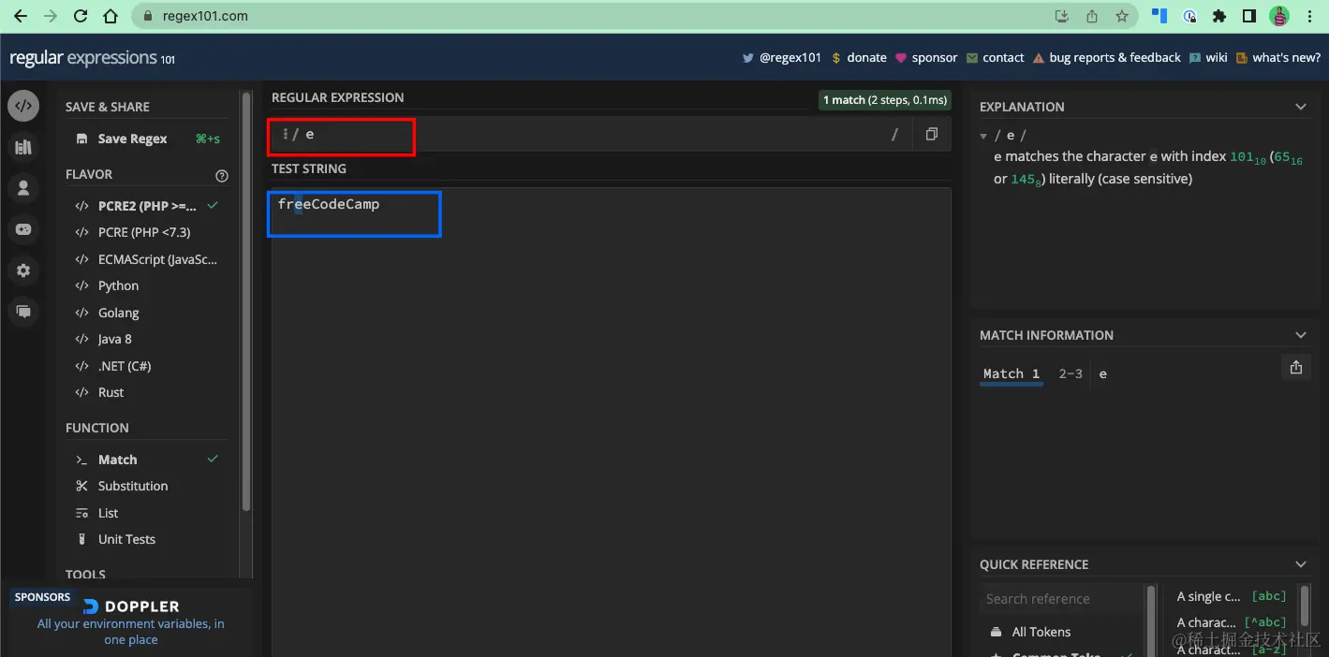Screen dimensions: 1329x657
Task: Click the flavor help question mark icon
Action: coord(222,175)
